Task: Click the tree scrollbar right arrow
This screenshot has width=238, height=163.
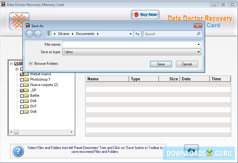Action: point(72,132)
